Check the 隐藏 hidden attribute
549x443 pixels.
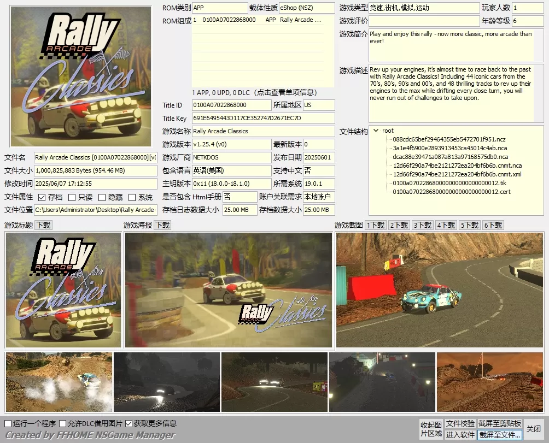click(x=103, y=198)
